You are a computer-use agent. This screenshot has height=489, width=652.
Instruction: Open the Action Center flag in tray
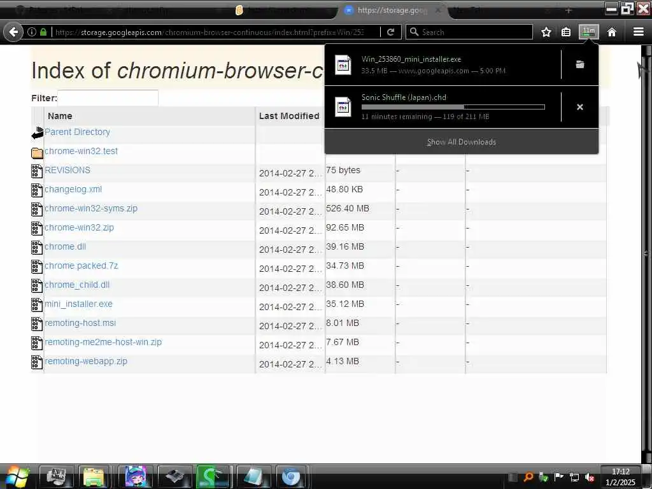tap(558, 477)
